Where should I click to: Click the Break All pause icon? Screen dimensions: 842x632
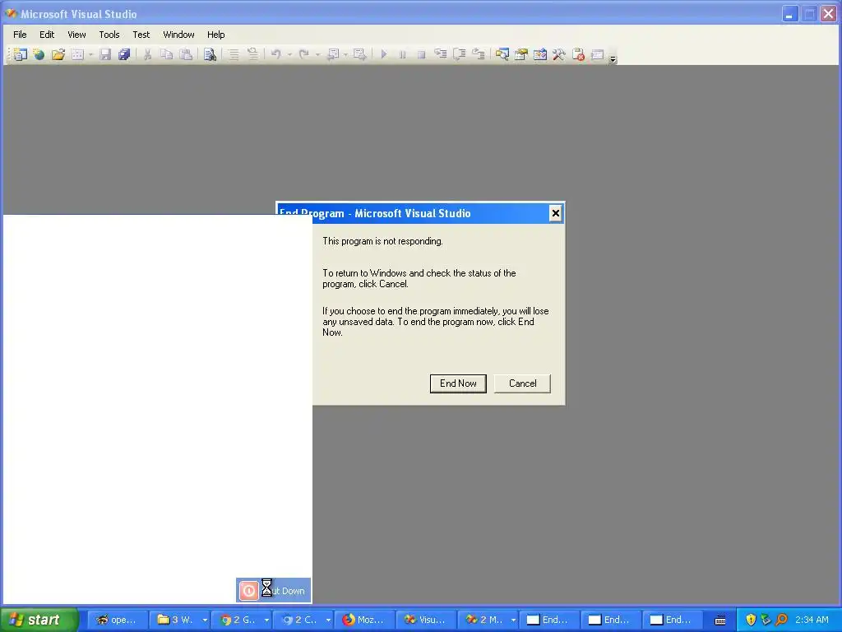point(402,54)
